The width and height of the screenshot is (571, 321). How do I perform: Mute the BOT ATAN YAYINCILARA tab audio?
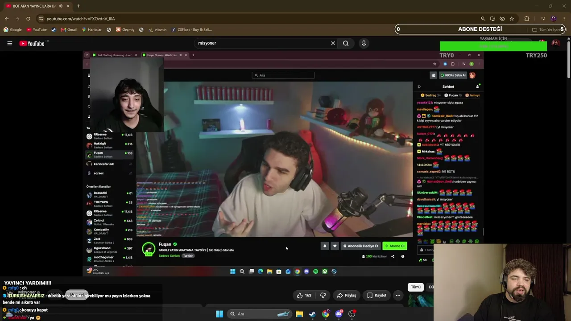coord(61,6)
